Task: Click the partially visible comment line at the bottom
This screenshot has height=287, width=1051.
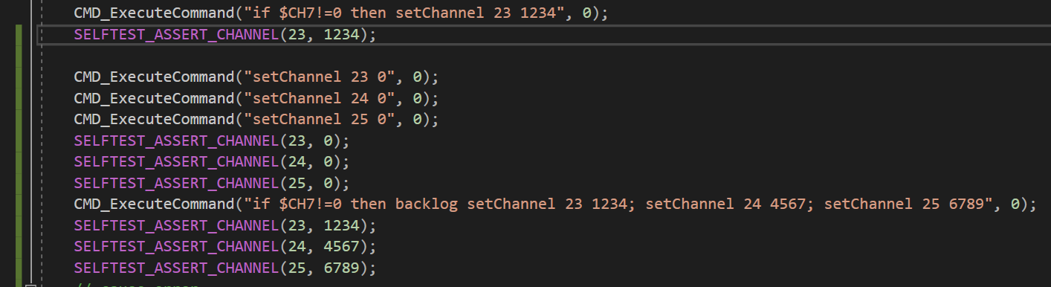Action: 138,285
